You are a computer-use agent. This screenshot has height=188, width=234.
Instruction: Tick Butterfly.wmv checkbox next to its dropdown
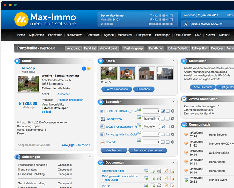[x=163, y=119]
